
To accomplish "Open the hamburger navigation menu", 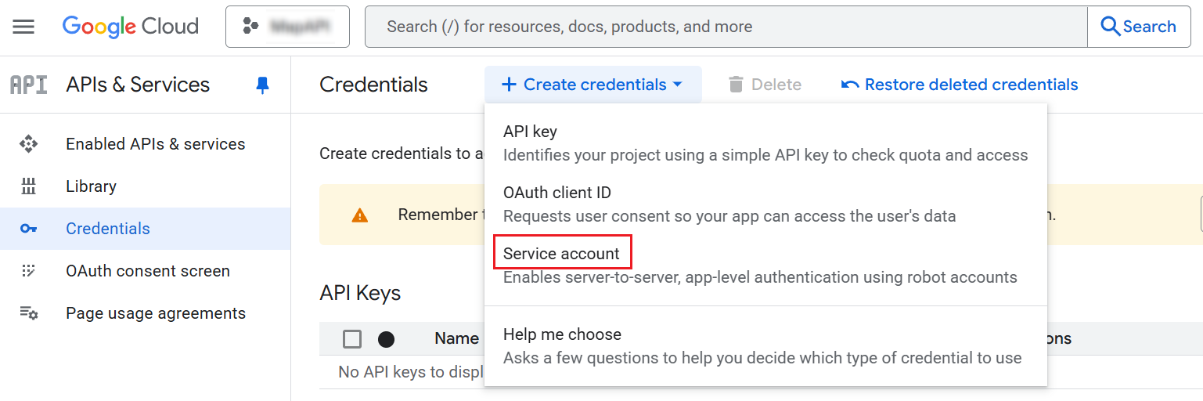I will tap(23, 27).
